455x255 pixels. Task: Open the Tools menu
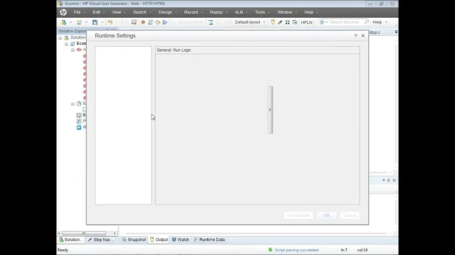262,12
